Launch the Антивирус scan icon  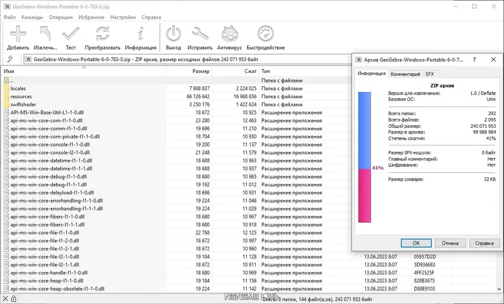click(x=229, y=34)
